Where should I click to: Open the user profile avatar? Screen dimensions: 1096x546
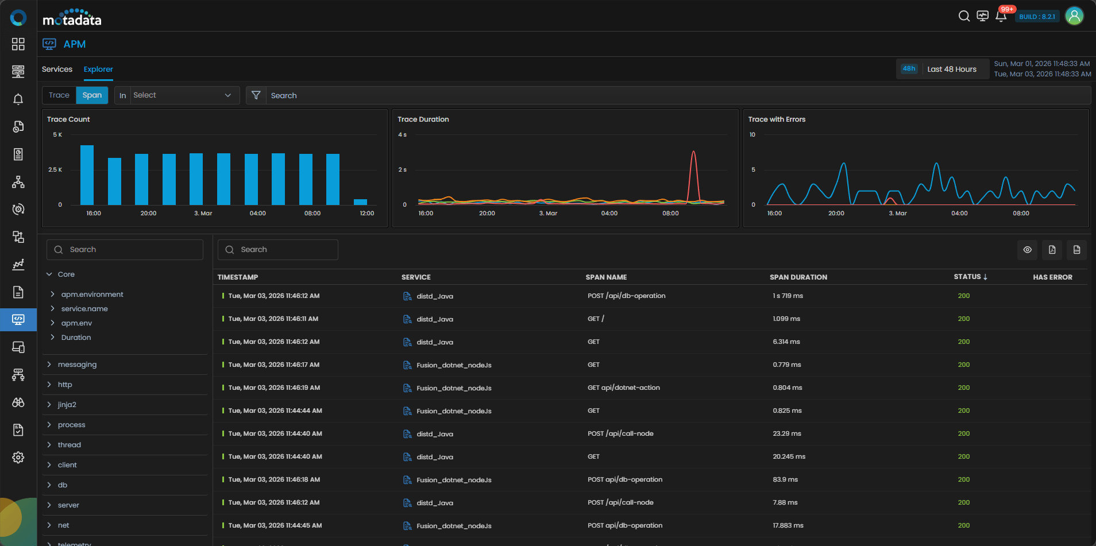click(1074, 16)
